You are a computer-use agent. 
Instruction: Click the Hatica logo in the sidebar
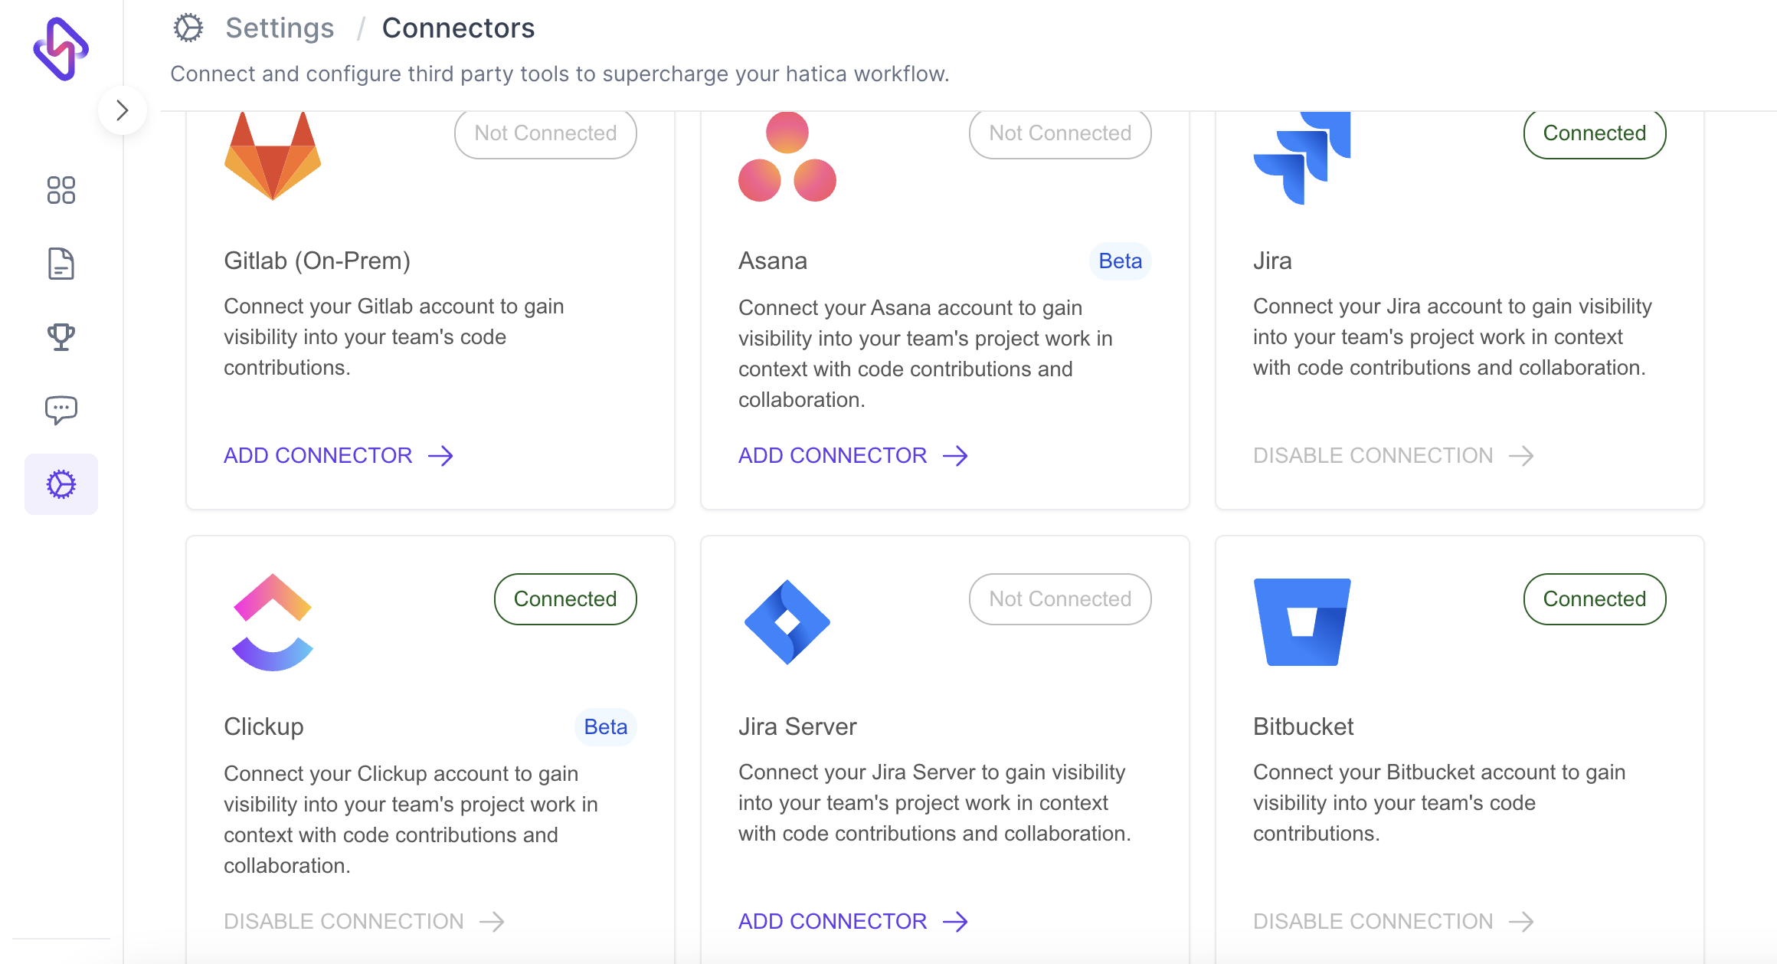click(x=60, y=48)
